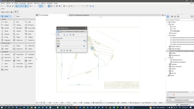Screen dimensions: 194x109
Task: Click the navigator horizontal scrollbar
Action: coord(178,92)
